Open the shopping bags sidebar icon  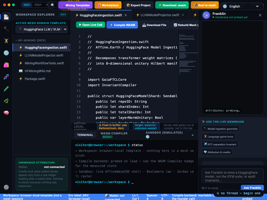(6, 65)
